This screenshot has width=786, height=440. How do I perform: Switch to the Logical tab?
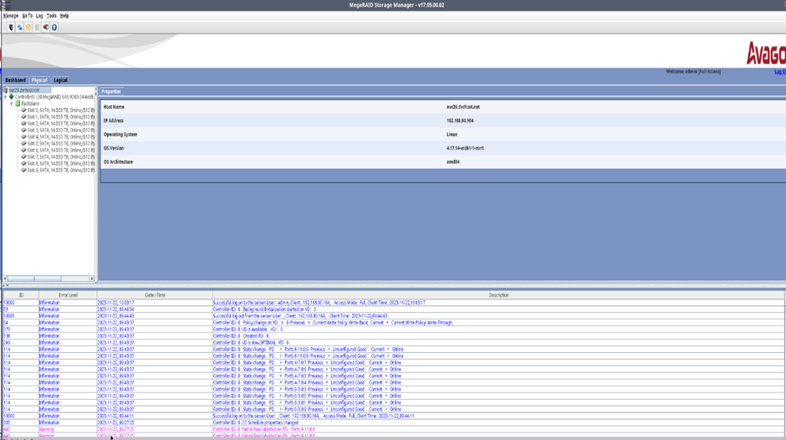60,80
